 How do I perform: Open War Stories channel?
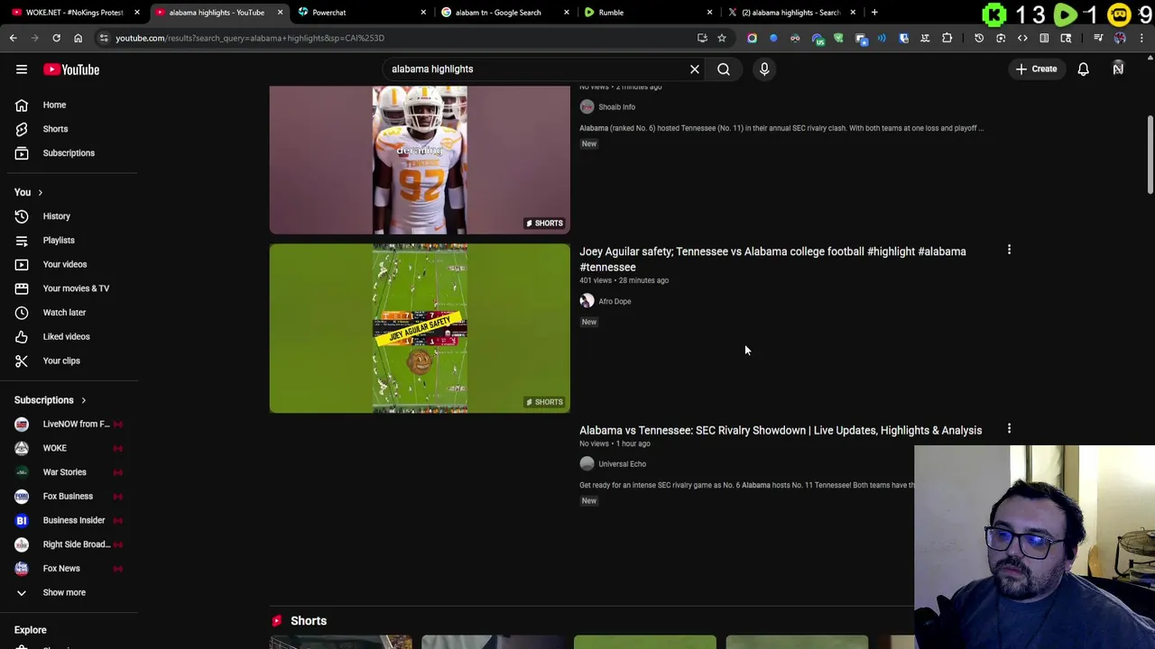[x=69, y=472]
